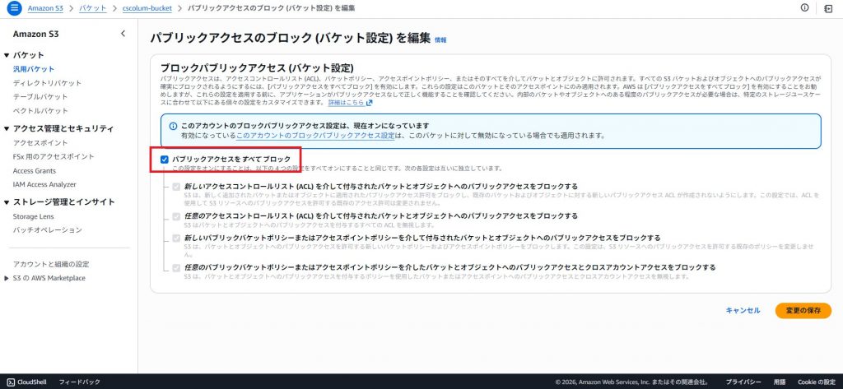Open the hamburger navigation menu icon
Viewport: 843px width, 389px height.
pyautogui.click(x=13, y=8)
